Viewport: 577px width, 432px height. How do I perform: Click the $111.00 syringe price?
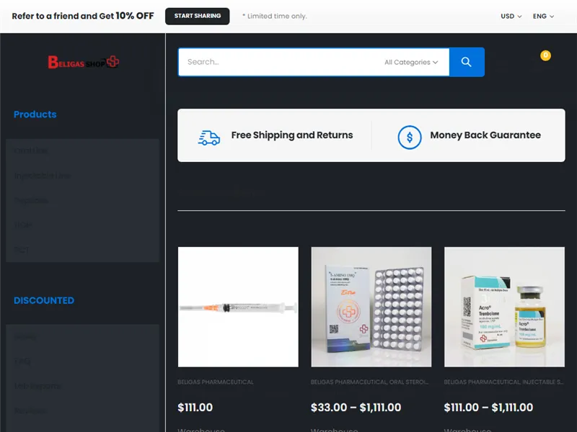(195, 408)
